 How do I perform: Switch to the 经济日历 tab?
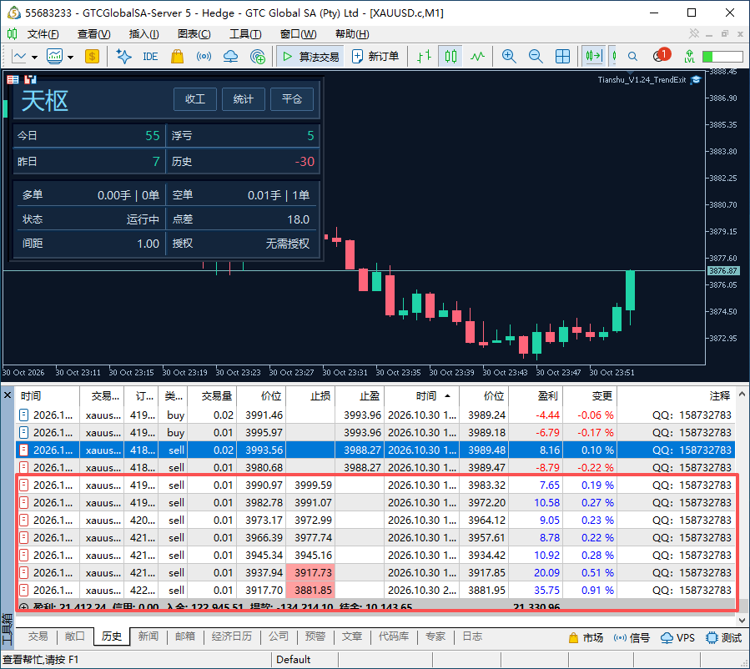(231, 636)
